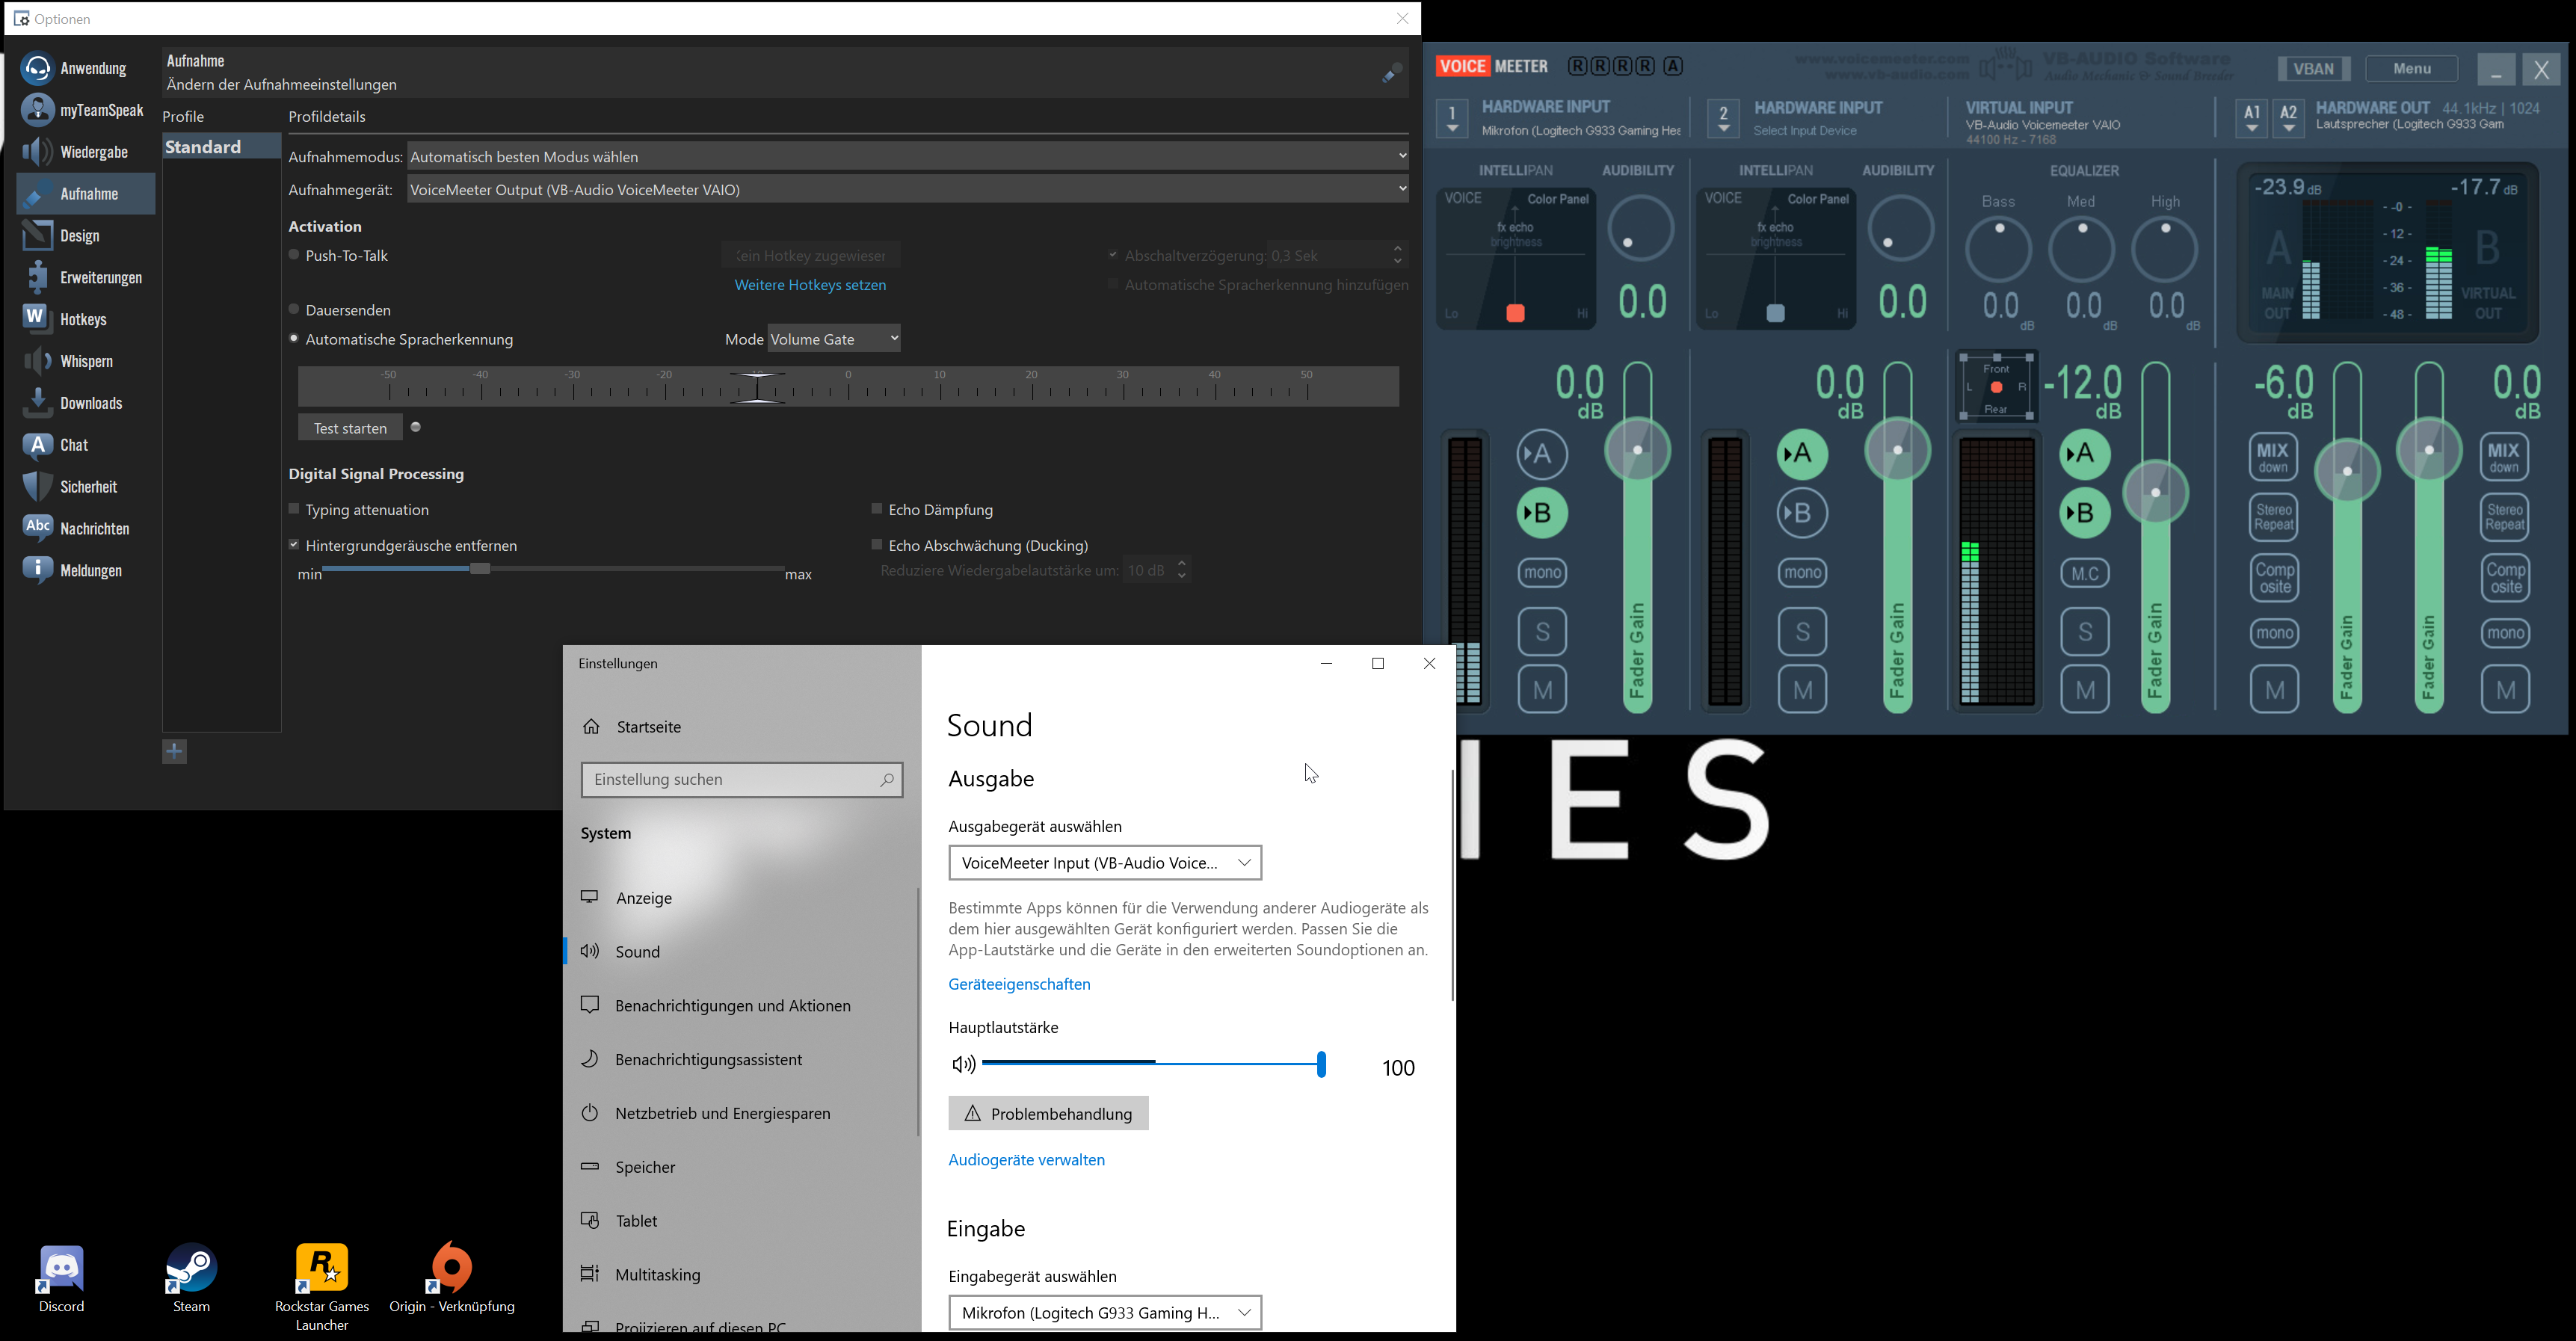Toggle A bus routing on hardware input 2

[x=1802, y=455]
